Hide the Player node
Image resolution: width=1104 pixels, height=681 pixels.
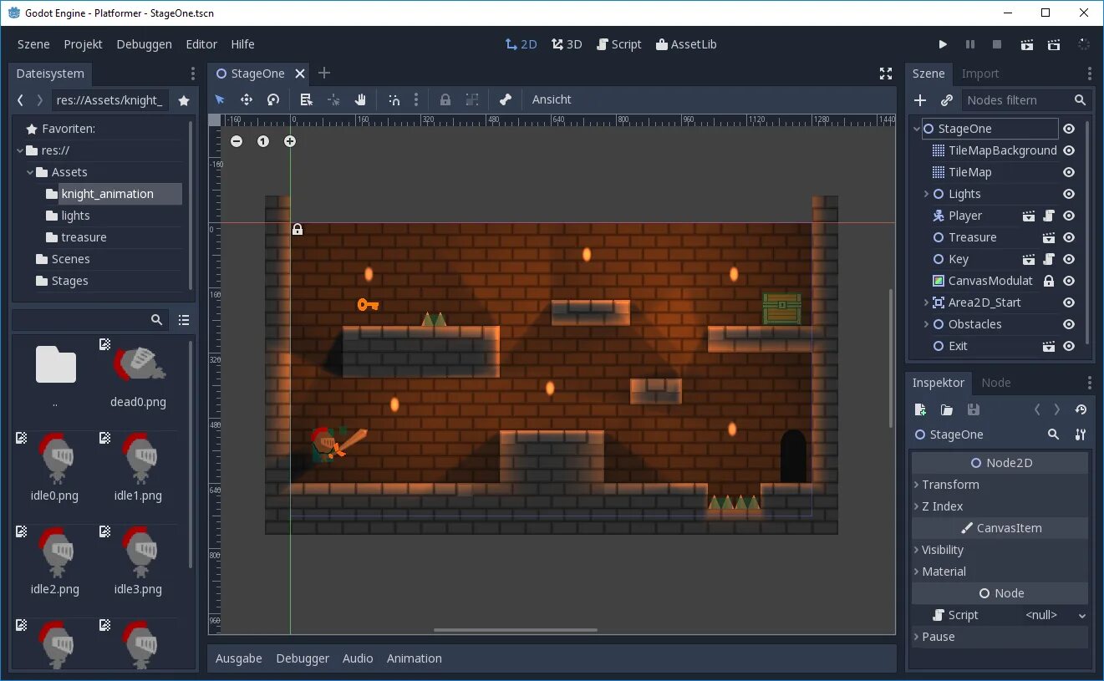point(1068,216)
